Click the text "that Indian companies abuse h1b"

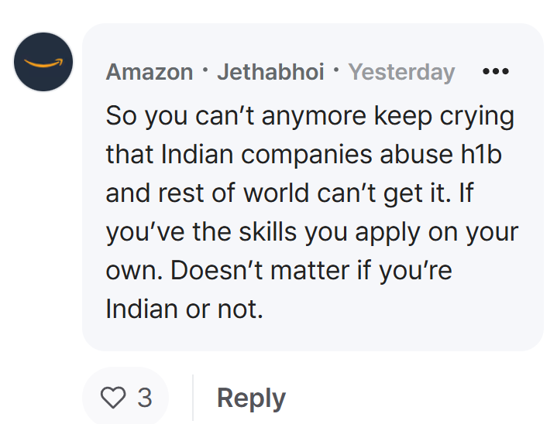point(304,155)
